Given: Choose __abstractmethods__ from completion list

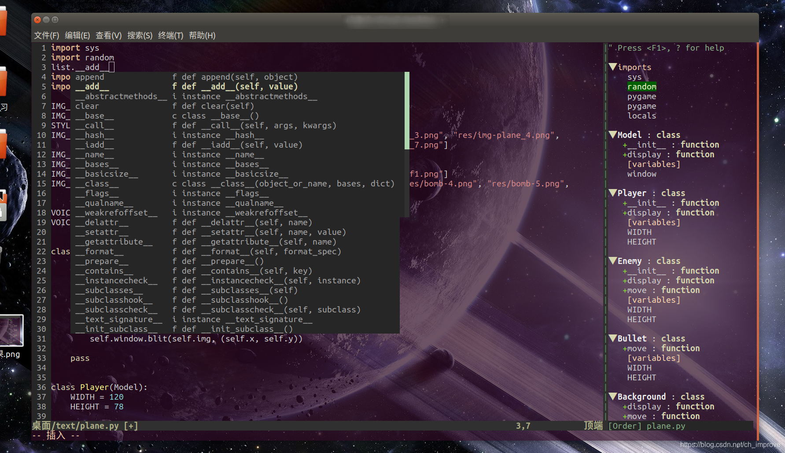Looking at the screenshot, I should point(237,96).
